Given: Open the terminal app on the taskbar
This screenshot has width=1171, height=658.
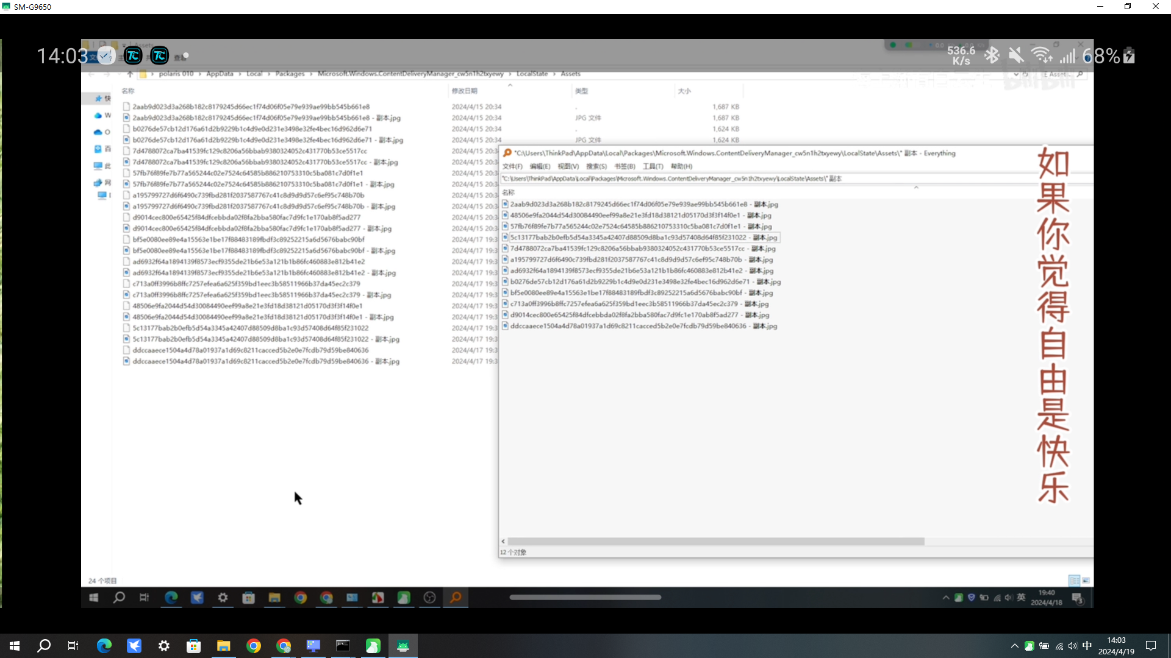Looking at the screenshot, I should [x=343, y=646].
